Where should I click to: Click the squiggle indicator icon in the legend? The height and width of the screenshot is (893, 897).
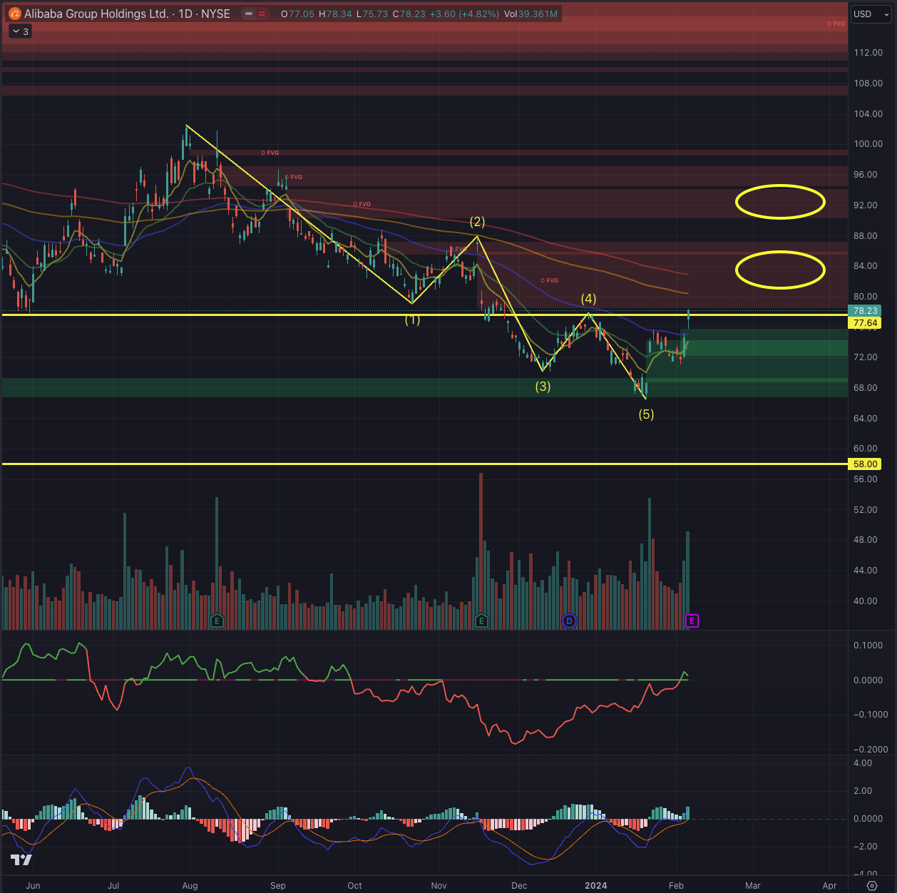click(x=261, y=13)
